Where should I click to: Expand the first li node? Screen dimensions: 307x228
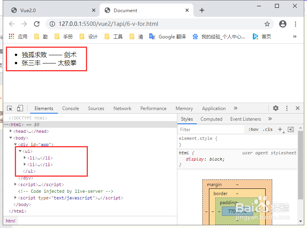point(25,157)
